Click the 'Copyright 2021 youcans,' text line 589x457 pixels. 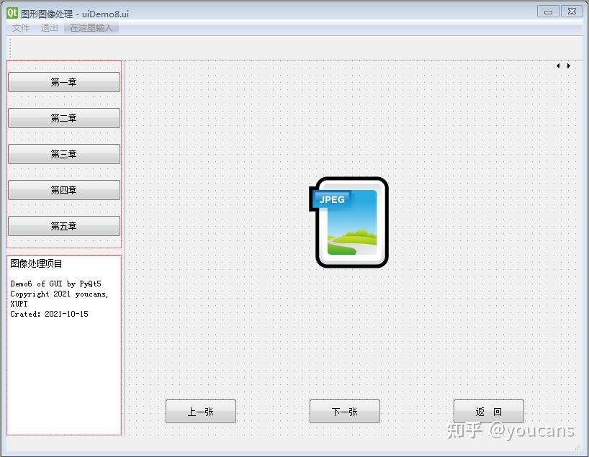(59, 294)
